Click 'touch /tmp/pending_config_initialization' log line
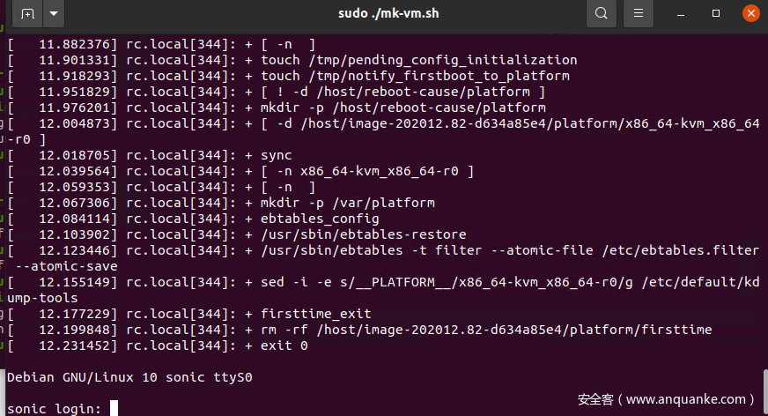Screen dimensions: 768x416 tap(418, 60)
